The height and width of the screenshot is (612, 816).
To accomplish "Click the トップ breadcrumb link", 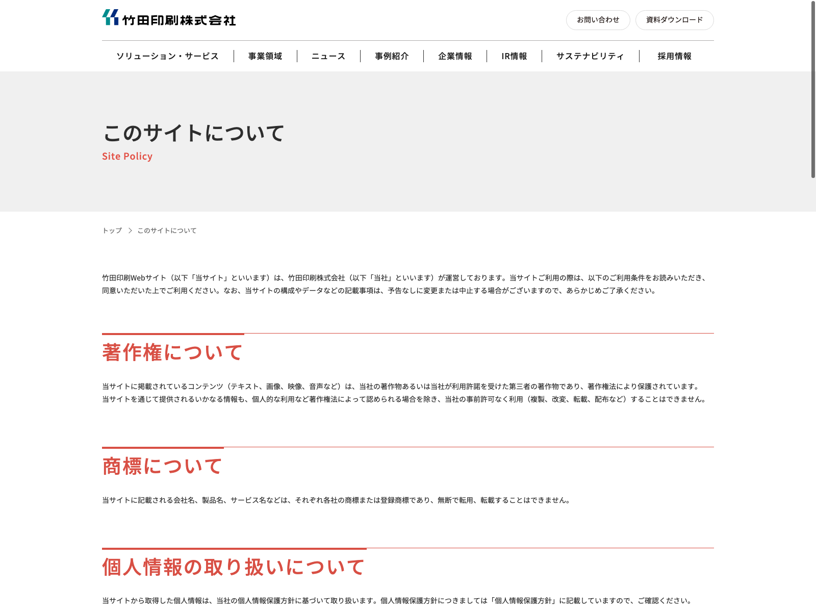I will (x=112, y=231).
